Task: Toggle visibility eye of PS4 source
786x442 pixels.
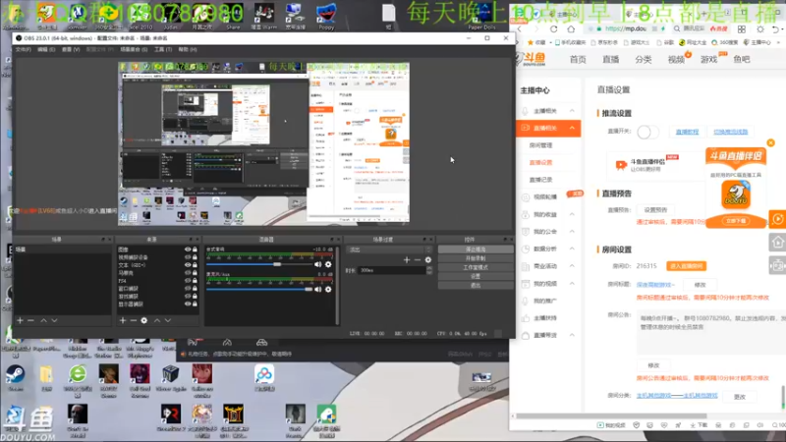Action: click(x=188, y=281)
